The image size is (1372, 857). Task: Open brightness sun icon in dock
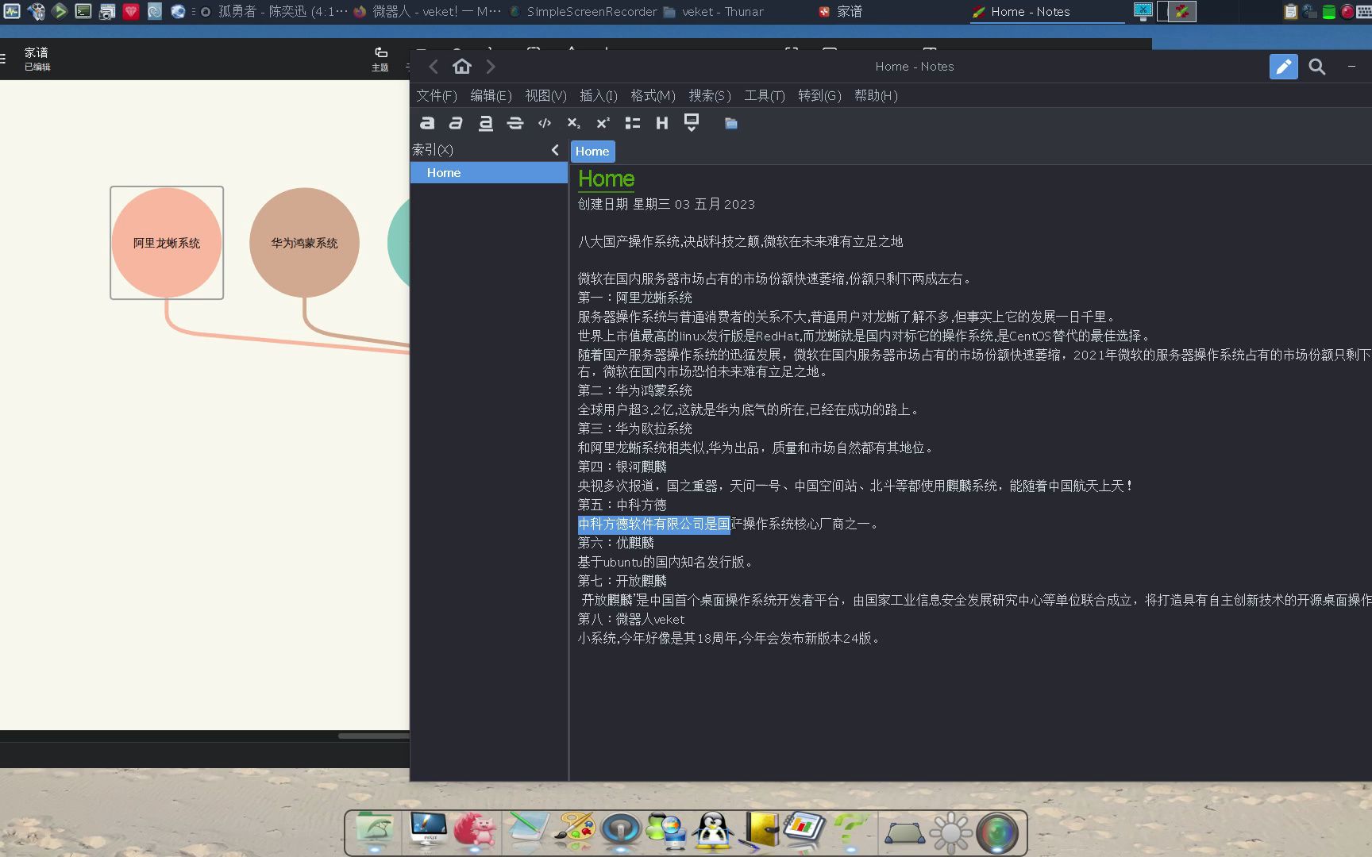(950, 832)
